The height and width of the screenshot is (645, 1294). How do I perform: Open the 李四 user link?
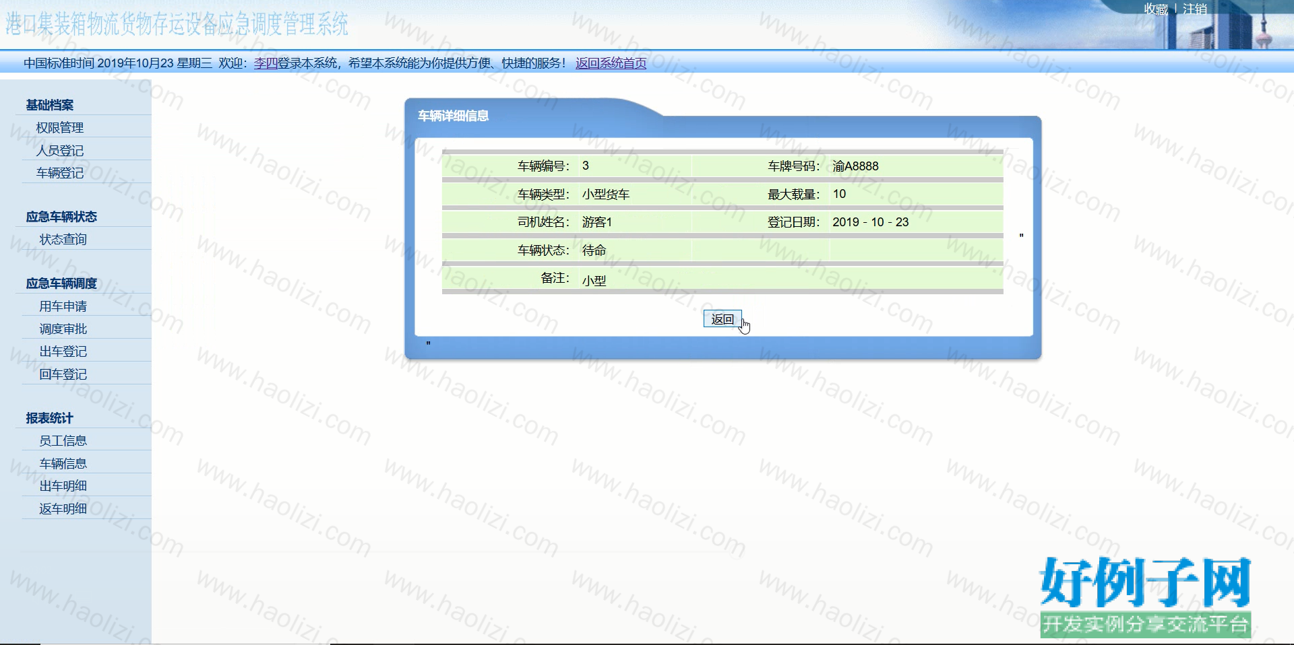266,63
